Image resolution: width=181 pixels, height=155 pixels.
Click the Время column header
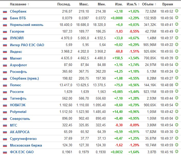167,4
